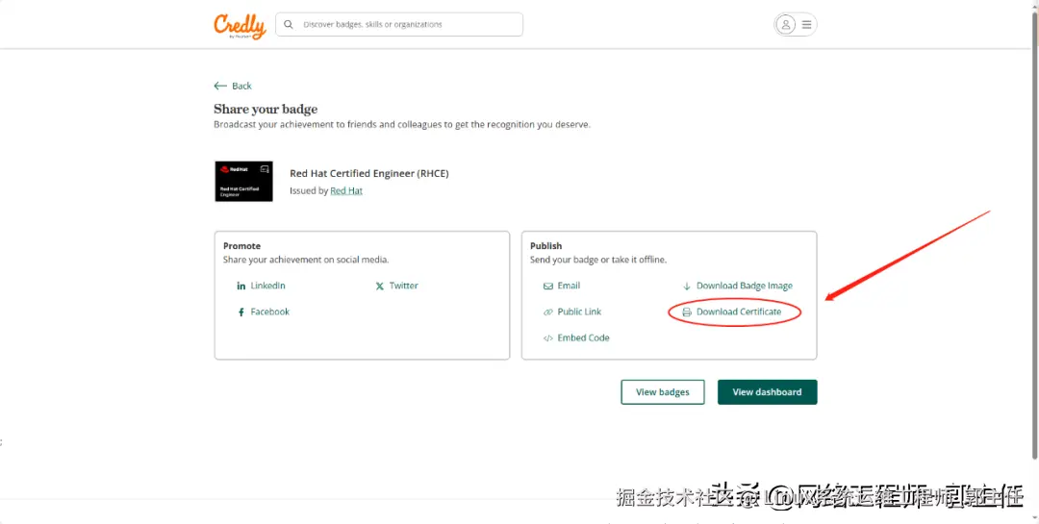Click the Download Badge Image arrow icon
The image size is (1039, 524).
pos(687,287)
